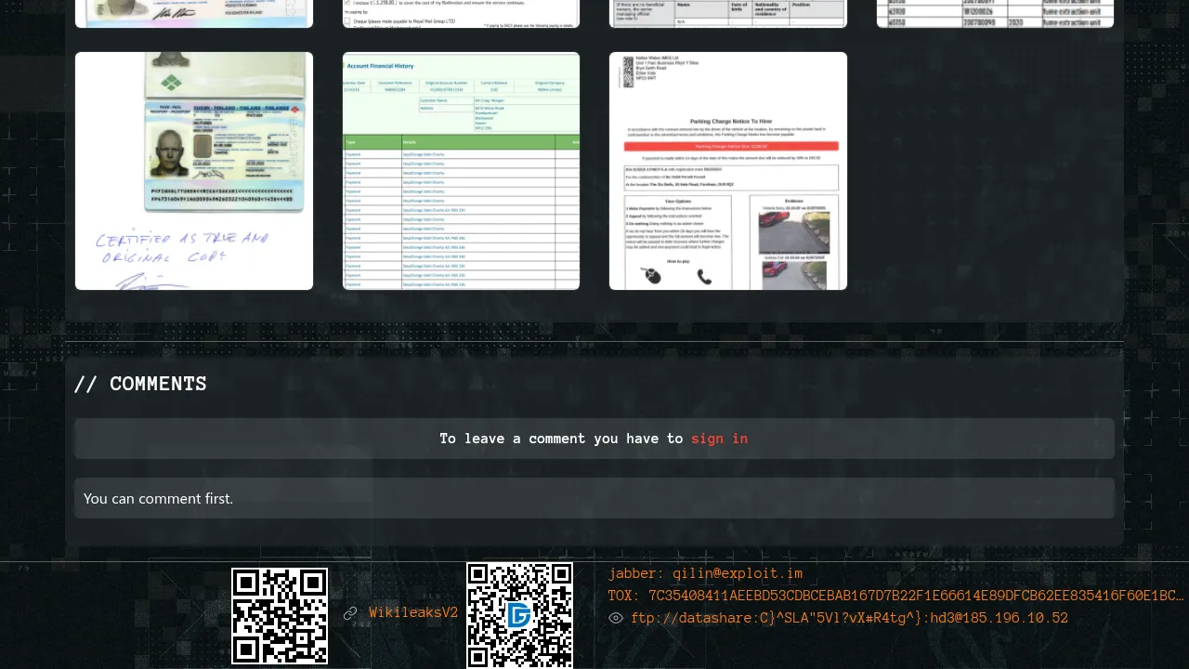Open the WikileaksV2 link
Screen dimensions: 1189x669
coord(413,613)
